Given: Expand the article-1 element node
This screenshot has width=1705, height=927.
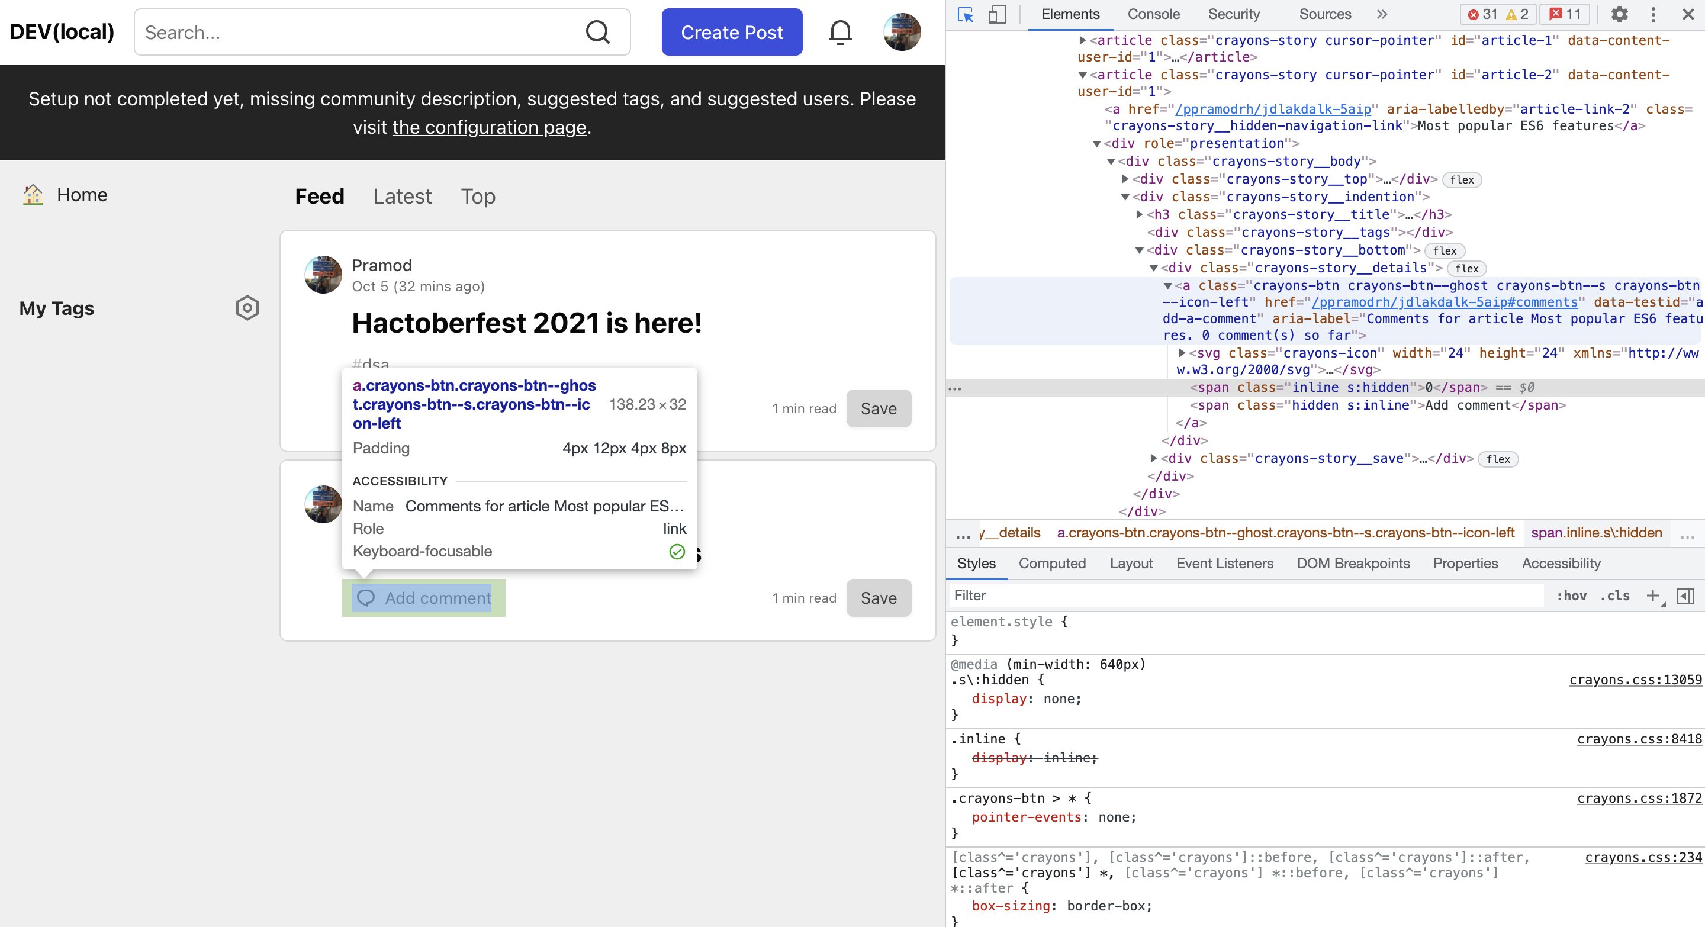Looking at the screenshot, I should click(1083, 40).
